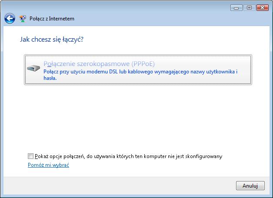Minimize the connection wizard window
Viewport: 273px width, 198px height.
click(236, 7)
